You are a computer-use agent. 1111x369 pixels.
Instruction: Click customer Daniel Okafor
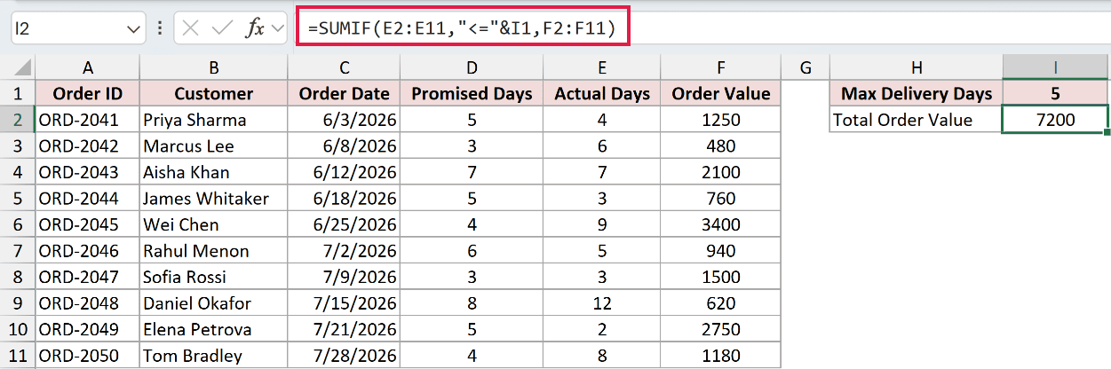point(213,303)
